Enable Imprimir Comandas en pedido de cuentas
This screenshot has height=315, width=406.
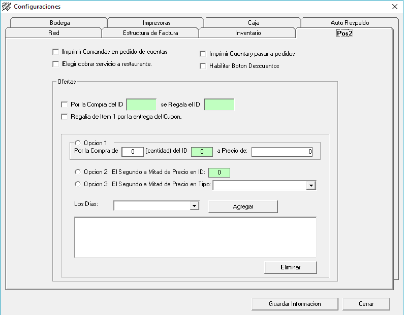56,52
